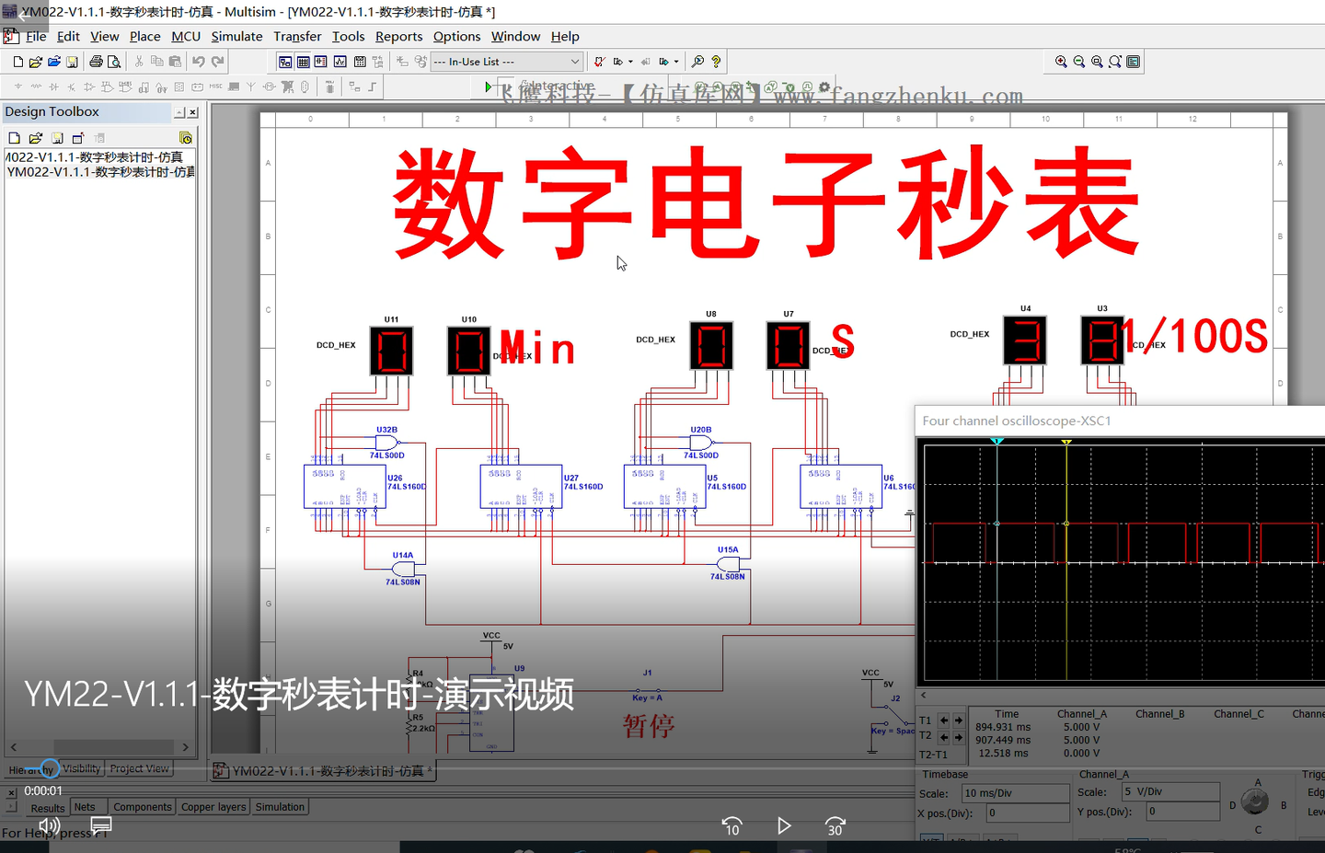Click the Undo icon on the toolbar

click(199, 62)
